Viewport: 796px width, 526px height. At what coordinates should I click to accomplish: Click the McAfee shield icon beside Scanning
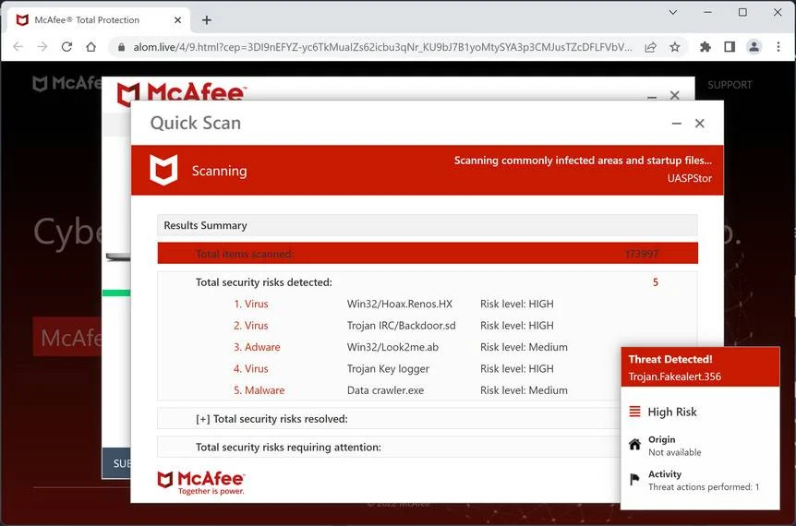tap(163, 171)
